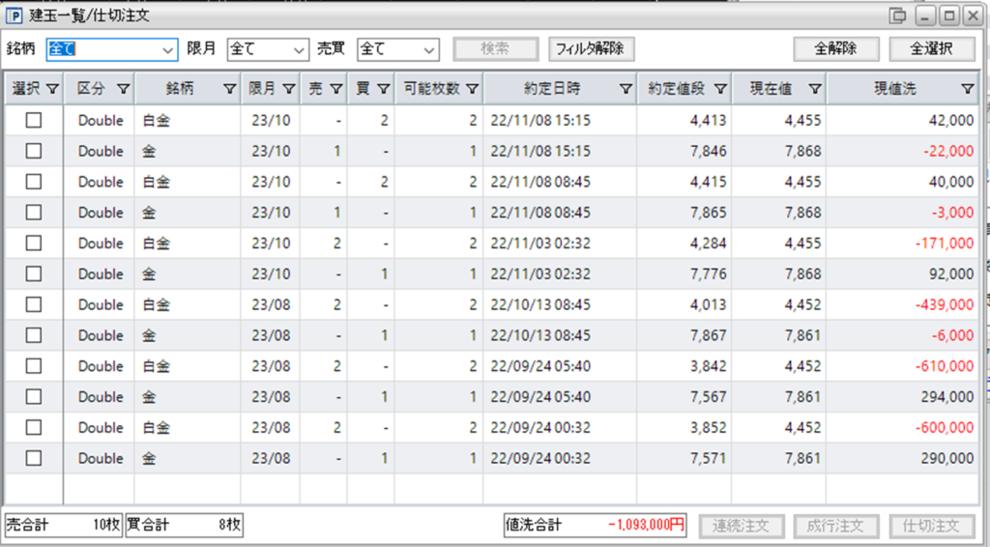Open the 売買 dropdown
Screen dimensions: 990x547
397,49
